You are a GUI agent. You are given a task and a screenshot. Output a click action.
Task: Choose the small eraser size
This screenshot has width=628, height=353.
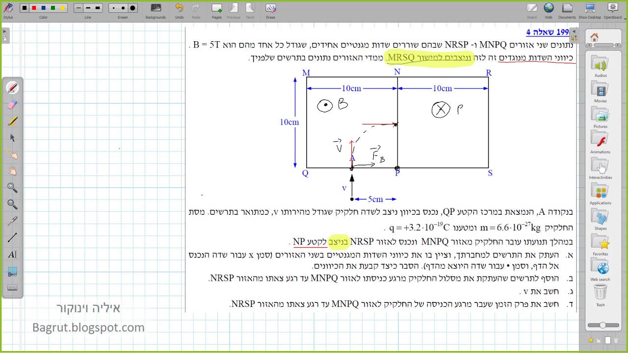[113, 8]
